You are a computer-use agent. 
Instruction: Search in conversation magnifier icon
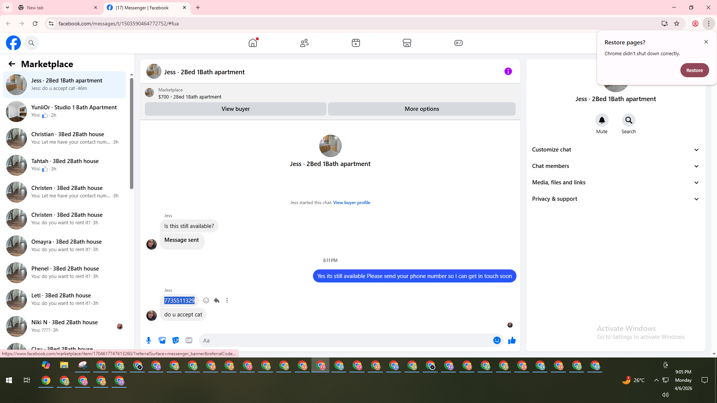point(629,120)
